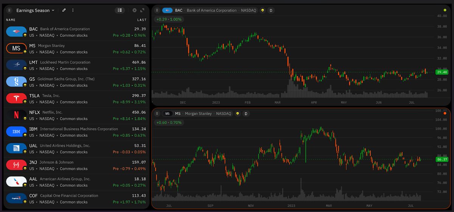Select the BAC Bank of America logo
The image size is (454, 212).
tap(16, 32)
